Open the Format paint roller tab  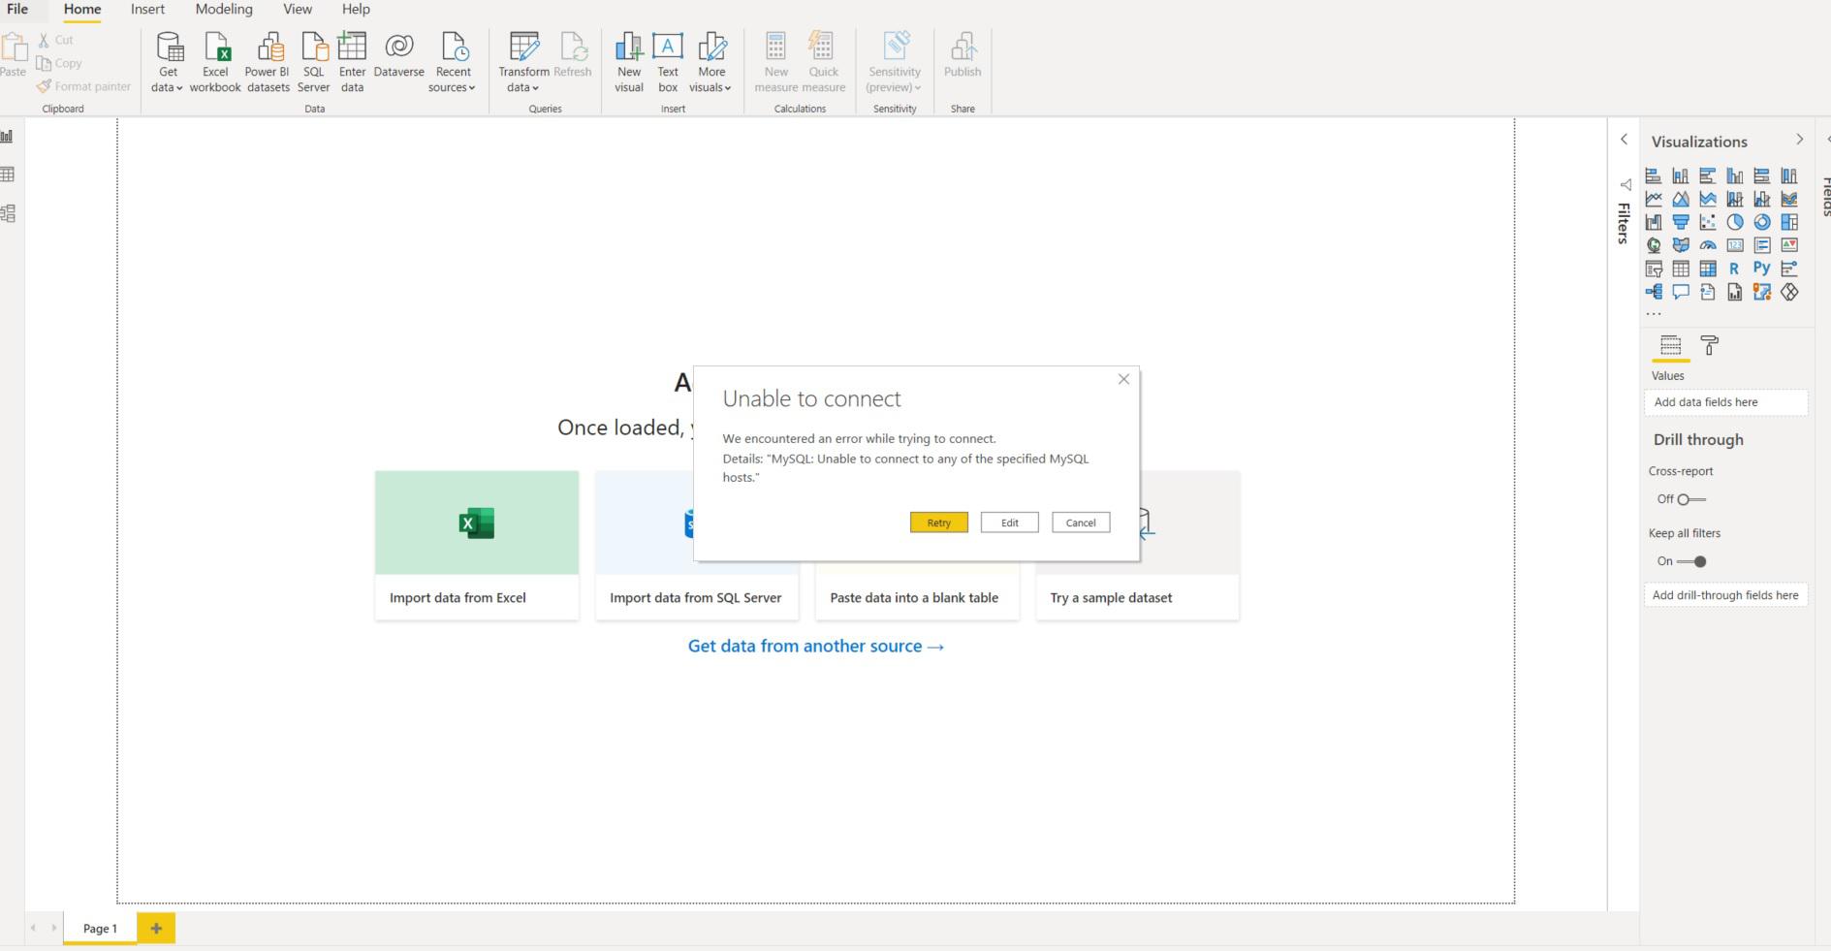[x=1710, y=345]
